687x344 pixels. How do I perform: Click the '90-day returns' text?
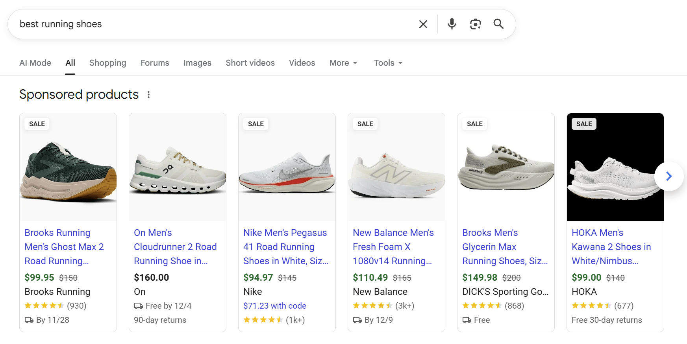coord(160,320)
